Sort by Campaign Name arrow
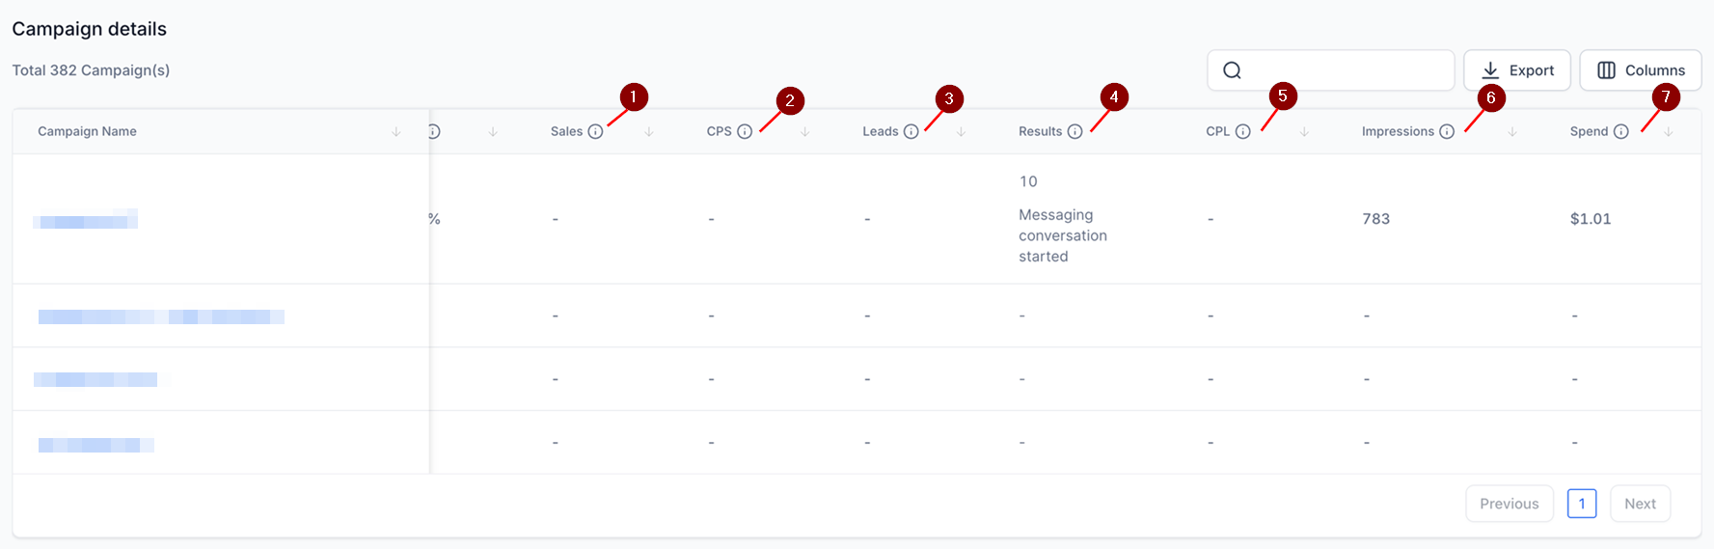This screenshot has width=1714, height=549. (395, 131)
